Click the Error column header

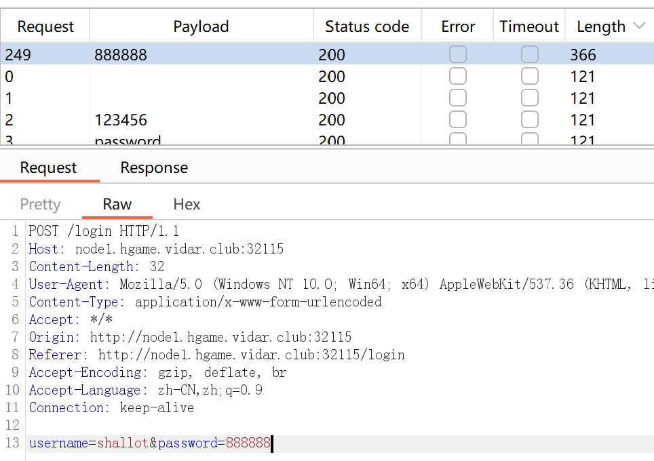point(458,26)
